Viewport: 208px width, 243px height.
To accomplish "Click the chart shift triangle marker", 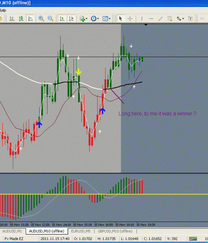I will coord(146,24).
